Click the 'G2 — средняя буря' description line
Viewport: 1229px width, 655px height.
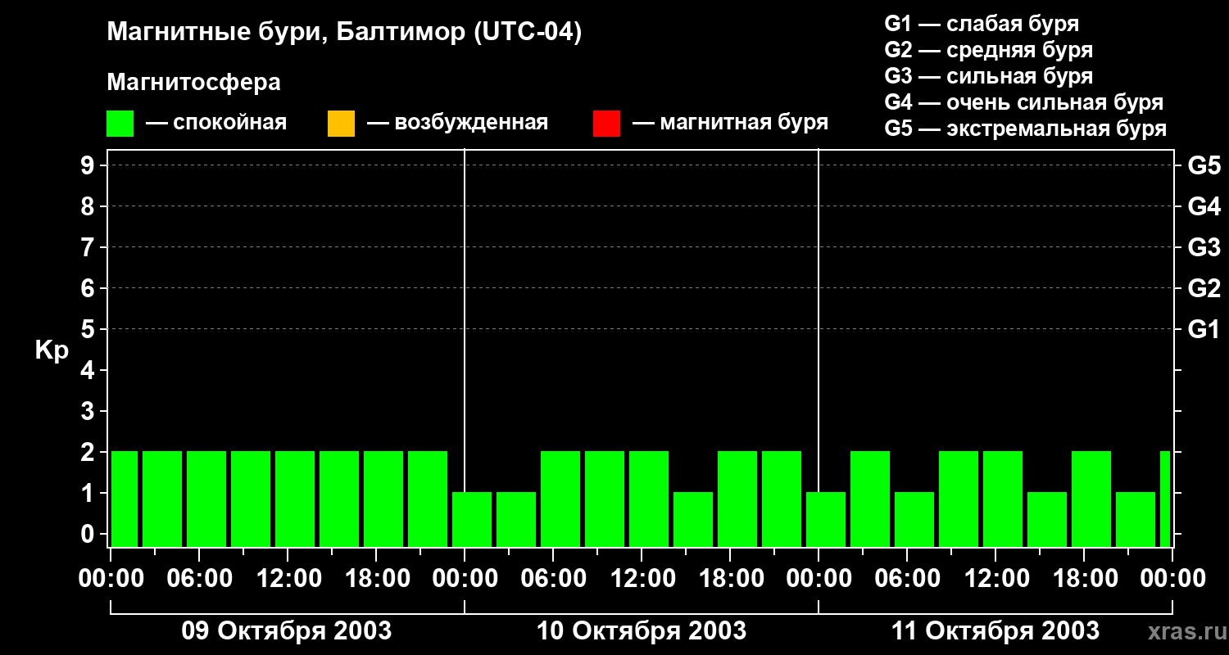[x=988, y=50]
